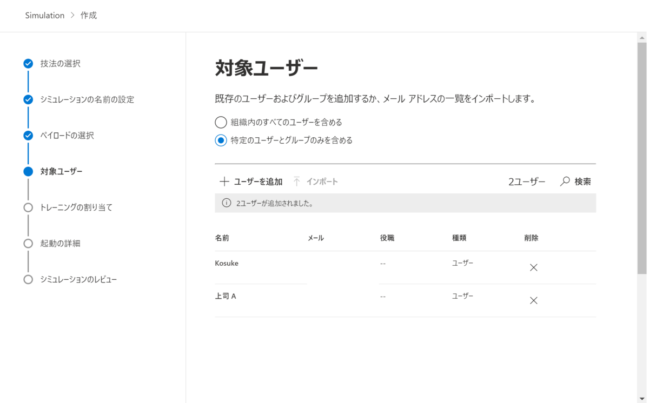Click the ユーザーを追加 plus icon
649x403 pixels.
pos(224,182)
